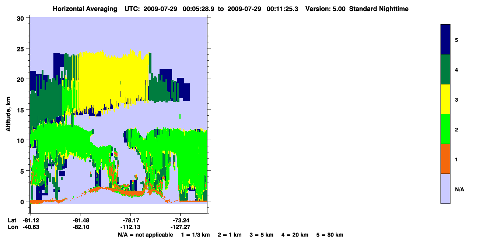Click latitude value -81.12
This screenshot has height=245, width=479.
click(x=31, y=220)
